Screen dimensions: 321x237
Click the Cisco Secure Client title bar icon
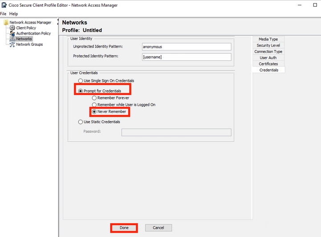4,5
